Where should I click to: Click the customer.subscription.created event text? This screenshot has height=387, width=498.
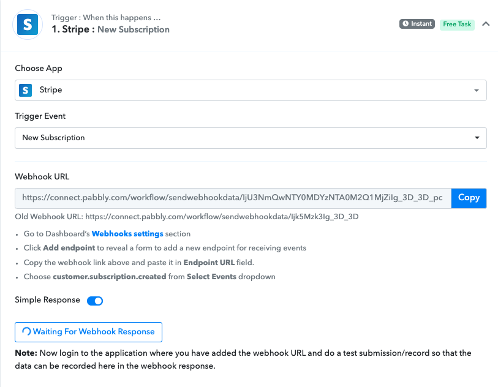(x=110, y=277)
